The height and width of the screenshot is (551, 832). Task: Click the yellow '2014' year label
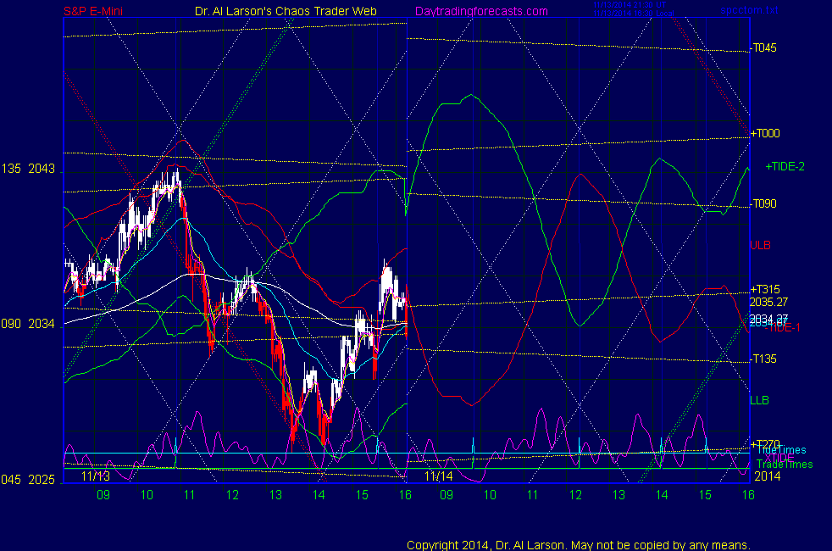[768, 476]
